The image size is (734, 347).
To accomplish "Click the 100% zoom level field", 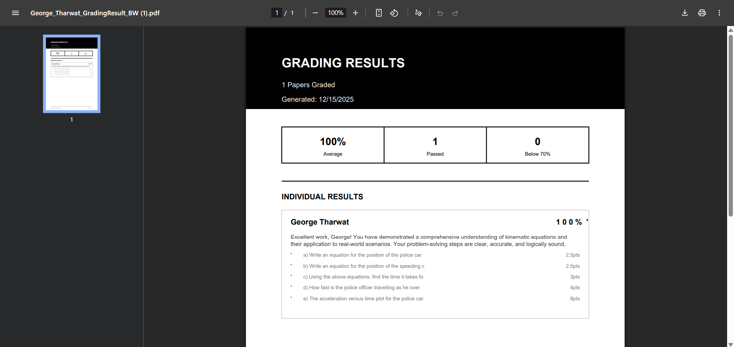I will 335,13.
